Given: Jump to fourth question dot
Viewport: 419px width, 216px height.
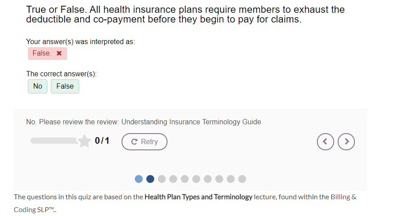Looking at the screenshot, I should click(173, 179).
